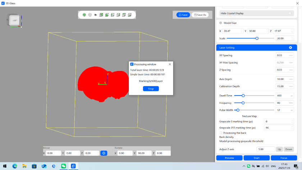Open WeChat from the taskbar

pyautogui.click(x=63, y=166)
